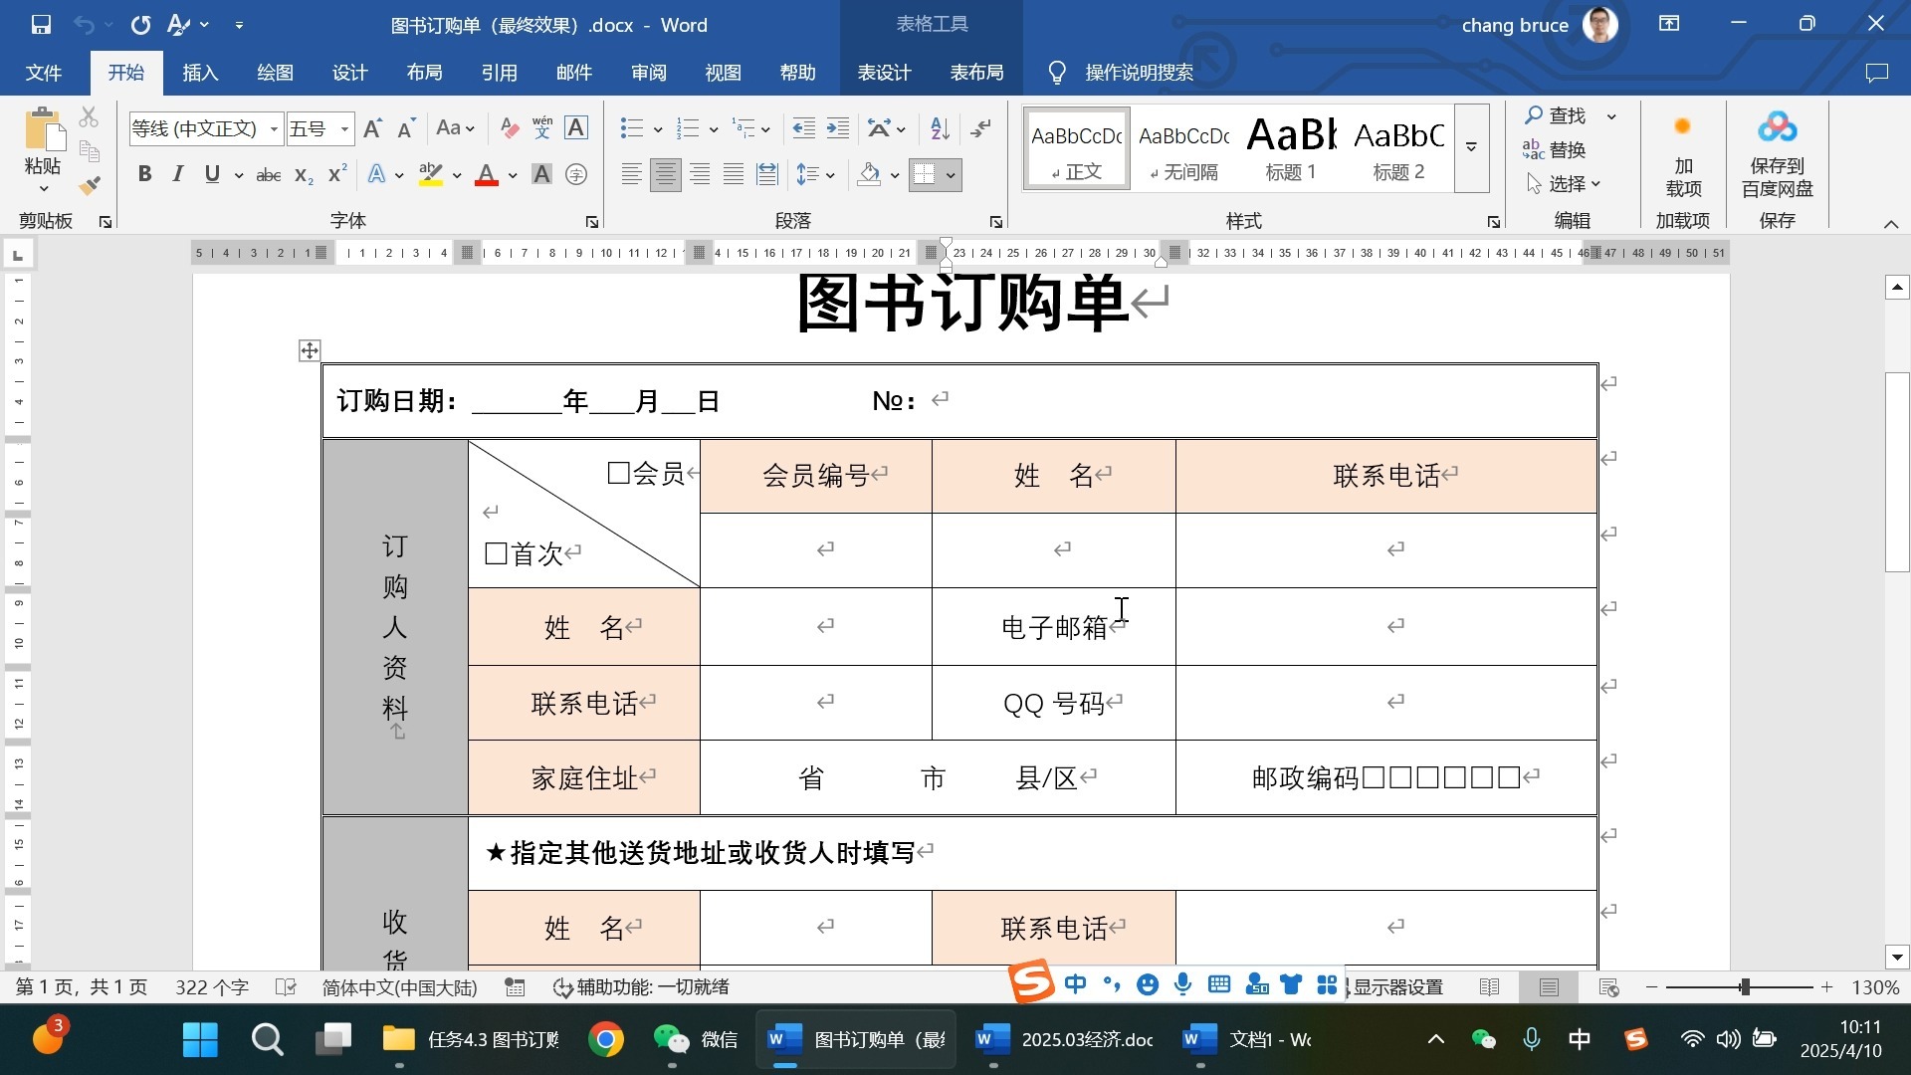Expand the styles gallery
Screen dimensions: 1911x1075
(1470, 147)
